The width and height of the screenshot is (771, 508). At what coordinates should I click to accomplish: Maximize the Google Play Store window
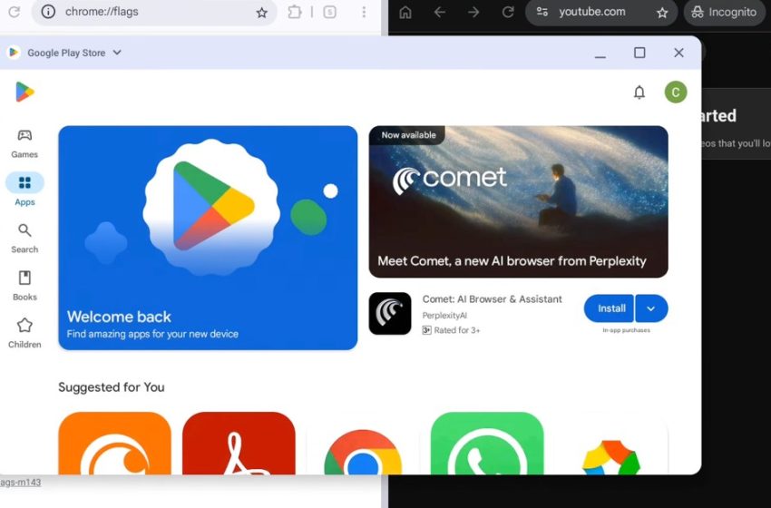639,53
